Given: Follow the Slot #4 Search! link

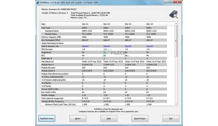Looking at the screenshot, I should [149, 46].
